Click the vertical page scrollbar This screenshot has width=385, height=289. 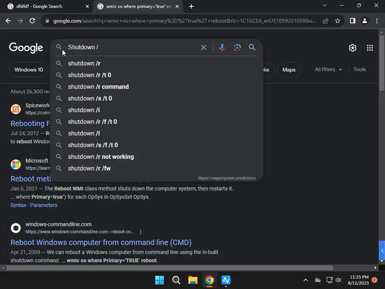coord(382,63)
